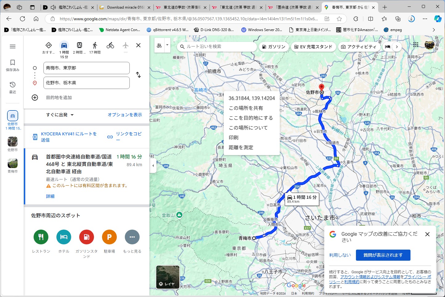Decline survey with 利用しない
Image resolution: width=445 pixels, height=297 pixels.
[x=340, y=255]
